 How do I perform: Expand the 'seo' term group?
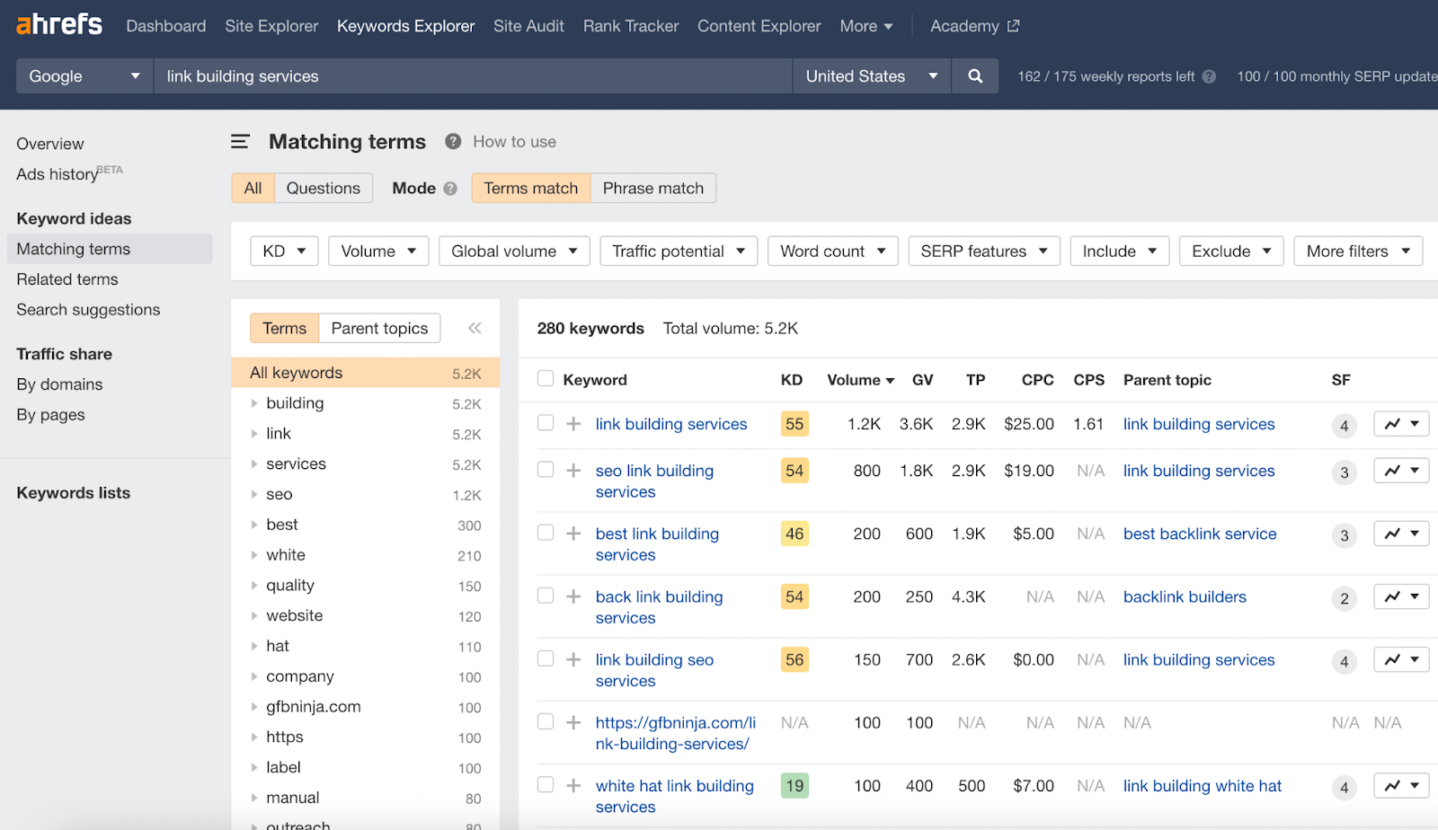click(x=254, y=495)
